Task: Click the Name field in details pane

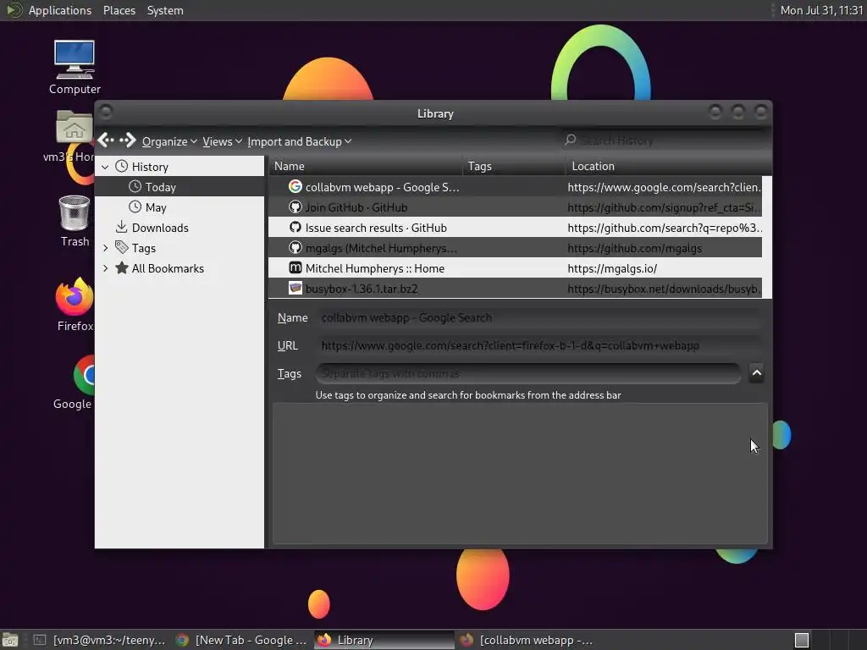Action: tap(539, 318)
